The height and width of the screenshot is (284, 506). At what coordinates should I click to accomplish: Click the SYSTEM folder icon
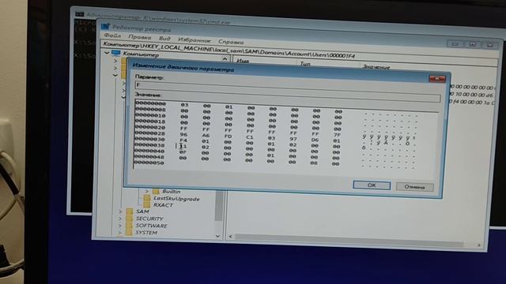[130, 232]
